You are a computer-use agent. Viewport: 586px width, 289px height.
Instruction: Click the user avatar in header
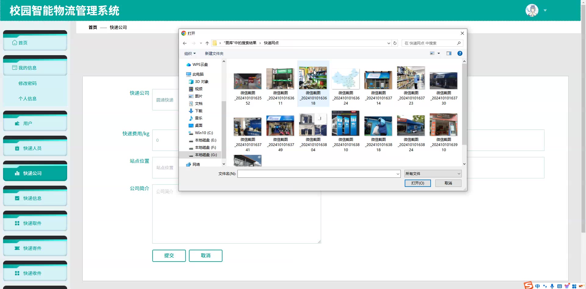pos(532,10)
